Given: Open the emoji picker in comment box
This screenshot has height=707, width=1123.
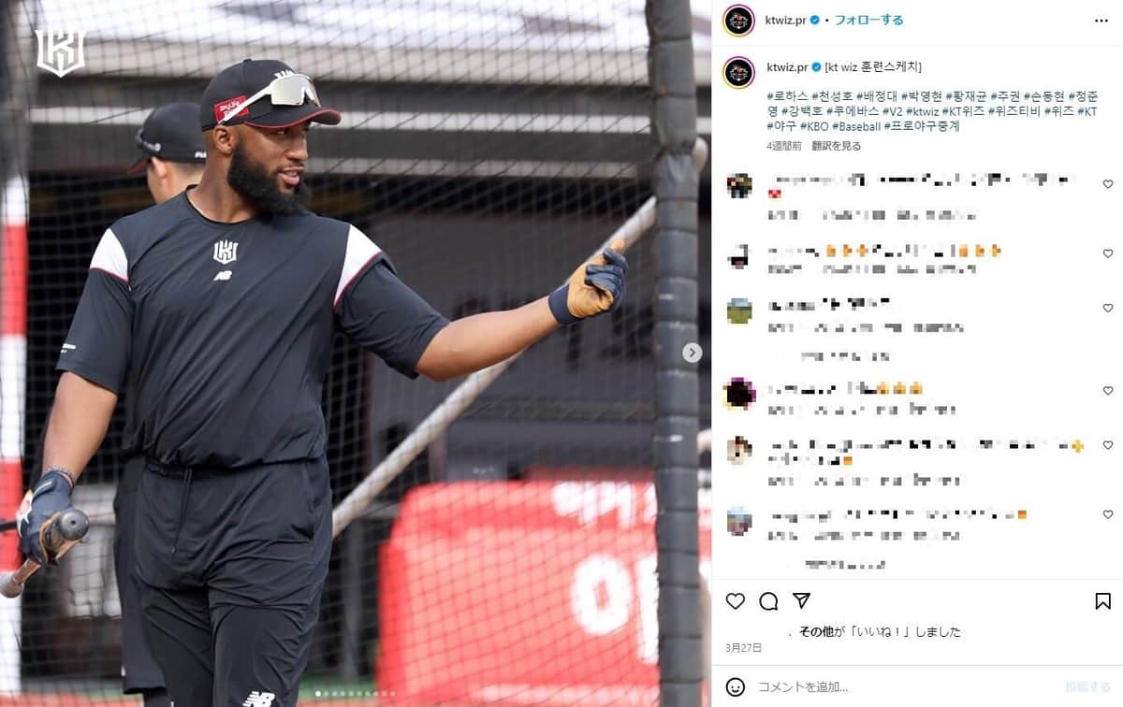Looking at the screenshot, I should 736,687.
